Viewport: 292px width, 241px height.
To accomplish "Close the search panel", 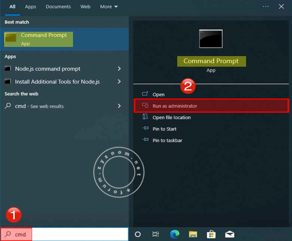I will pyautogui.click(x=281, y=6).
